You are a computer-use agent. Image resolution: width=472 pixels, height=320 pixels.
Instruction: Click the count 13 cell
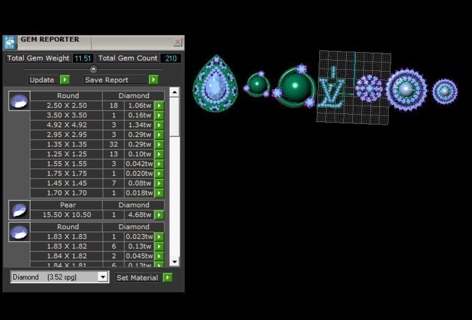coord(113,154)
